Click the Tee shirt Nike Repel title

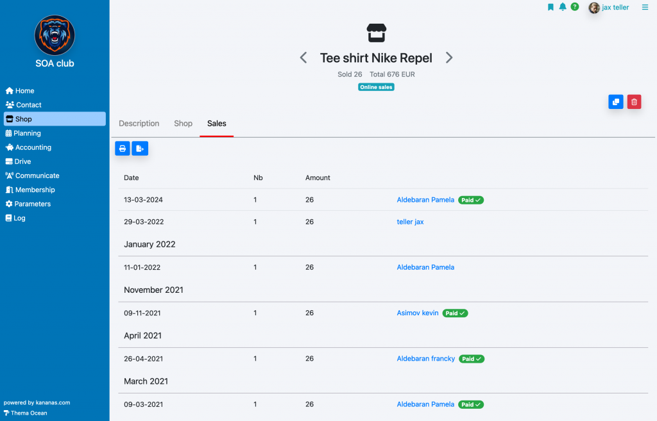tap(376, 58)
